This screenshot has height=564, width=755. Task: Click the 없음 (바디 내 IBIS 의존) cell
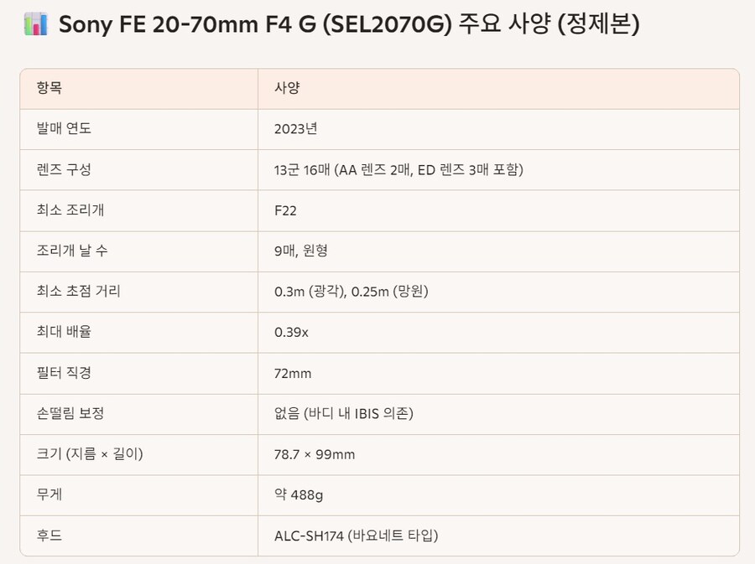pos(343,413)
